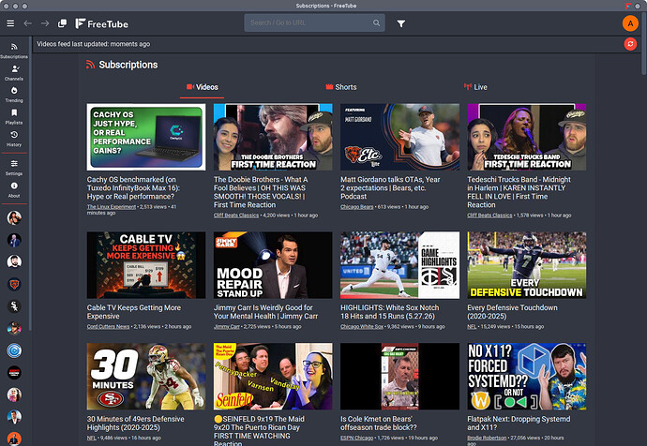Open Playlists in sidebar
This screenshot has width=647, height=446.
click(14, 117)
